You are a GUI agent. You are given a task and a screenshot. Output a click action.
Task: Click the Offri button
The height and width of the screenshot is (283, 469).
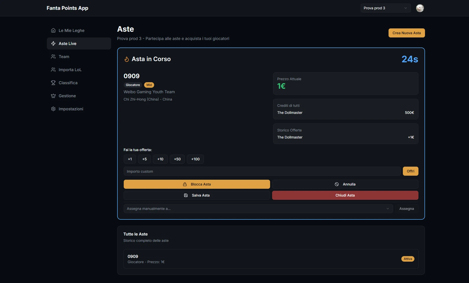411,171
